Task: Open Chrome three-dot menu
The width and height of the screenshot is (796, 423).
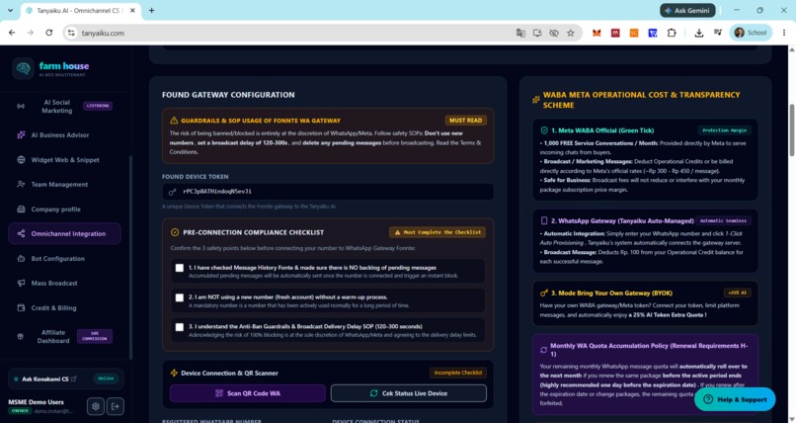Action: tap(784, 33)
